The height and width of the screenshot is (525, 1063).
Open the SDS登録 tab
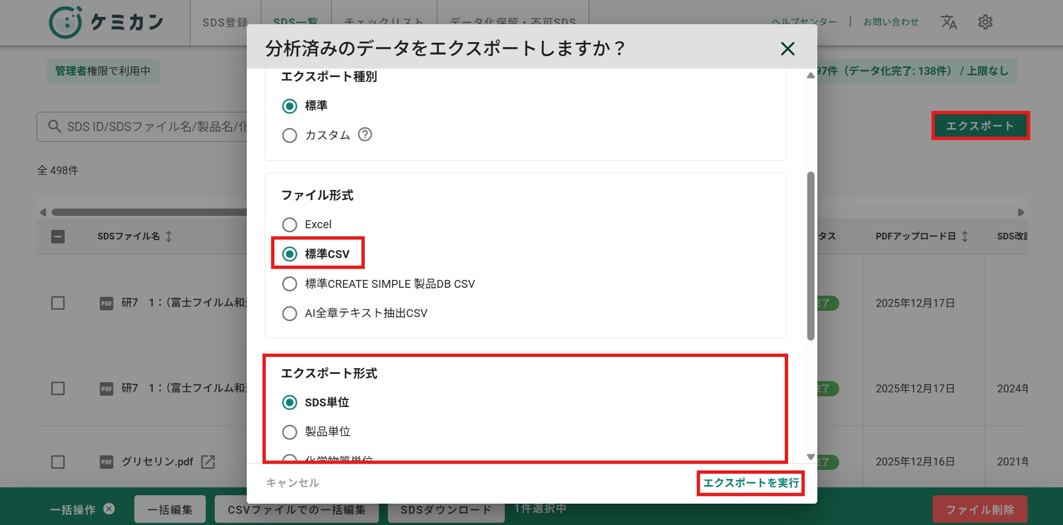(225, 22)
